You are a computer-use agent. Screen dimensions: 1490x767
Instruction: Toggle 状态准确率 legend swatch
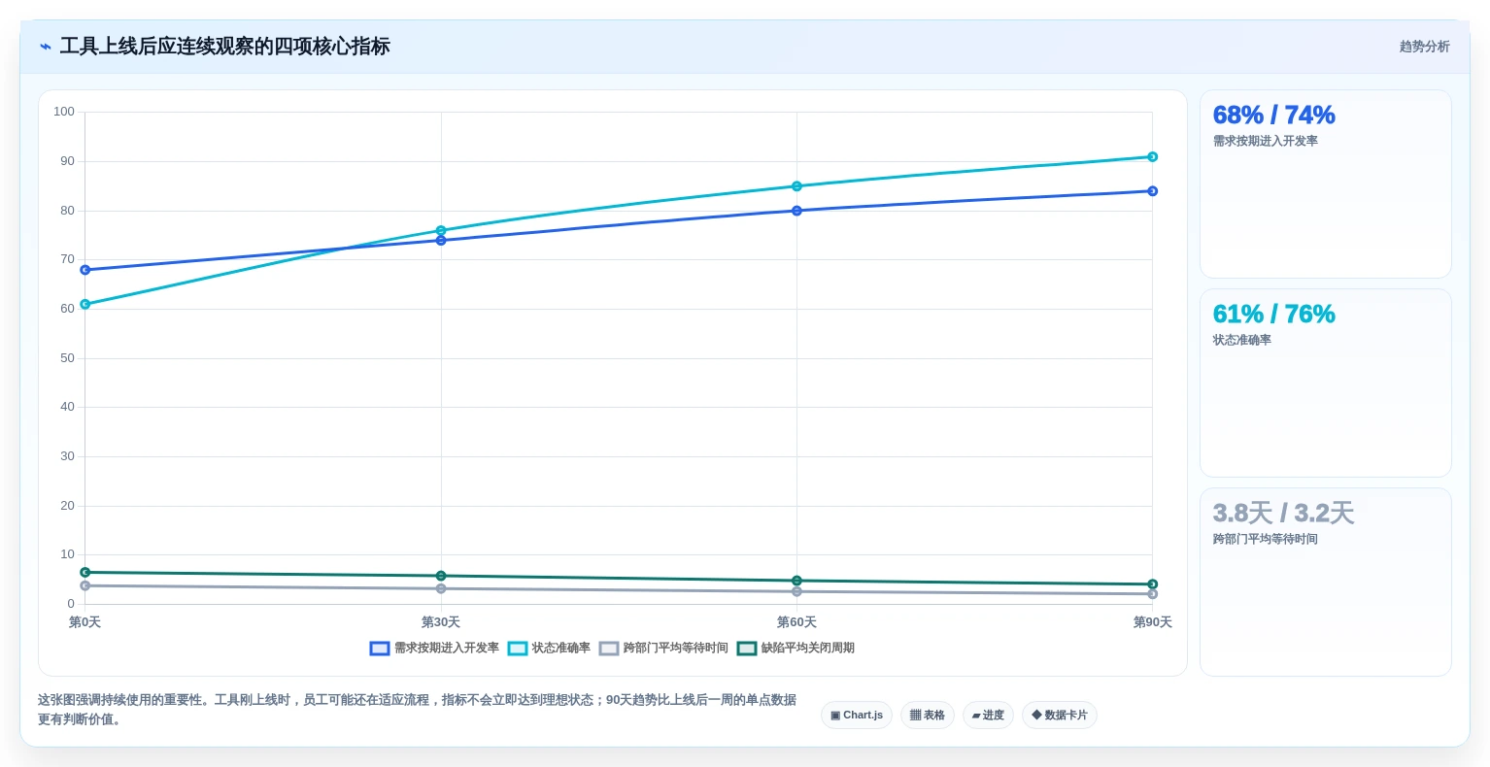[x=518, y=649]
